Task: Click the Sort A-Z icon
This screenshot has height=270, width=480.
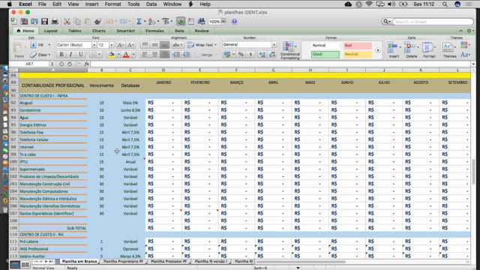Action: 151,22
